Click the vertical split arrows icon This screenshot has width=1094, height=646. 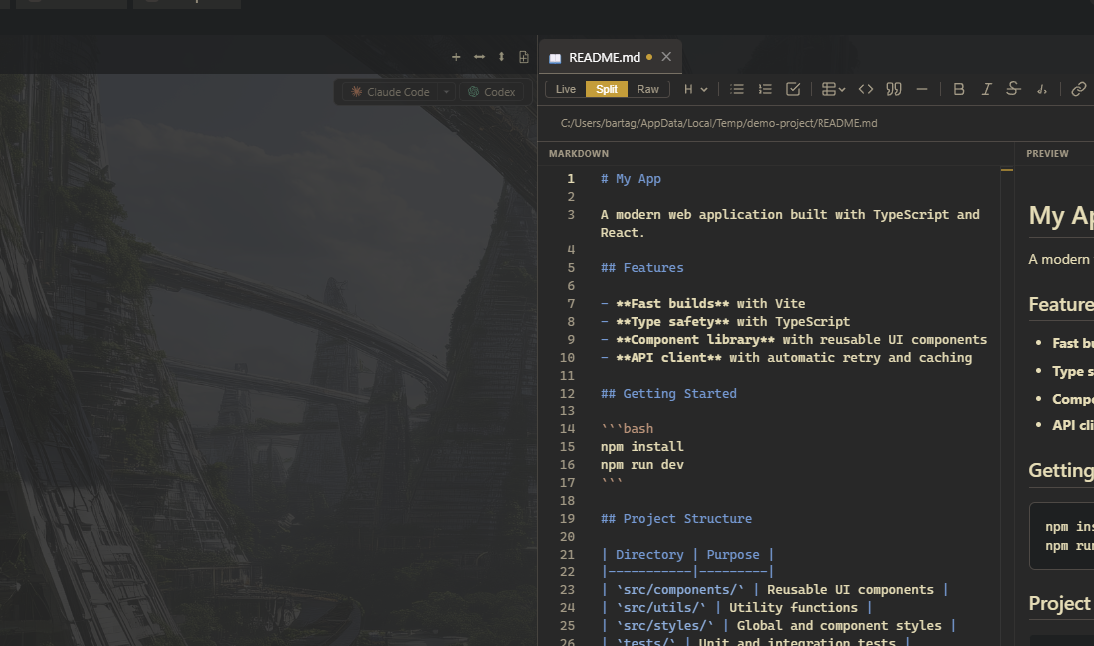(501, 57)
